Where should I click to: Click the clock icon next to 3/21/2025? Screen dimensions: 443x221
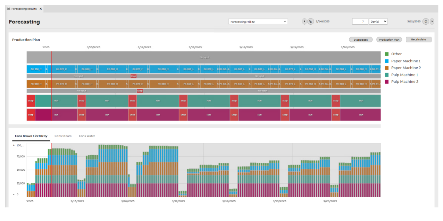426,22
